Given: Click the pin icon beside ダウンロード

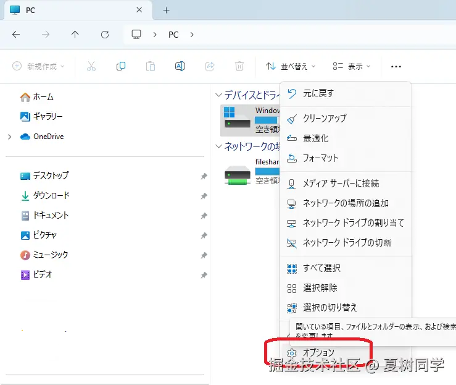Looking at the screenshot, I should (204, 196).
